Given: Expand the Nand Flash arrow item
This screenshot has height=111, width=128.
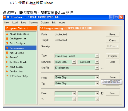Looking at the screenshot, I should [x=7, y=67].
